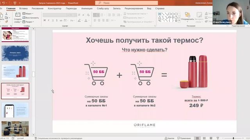Open Направление текста dropdown
Screen dimensions: 250x140
click(x=136, y=14)
